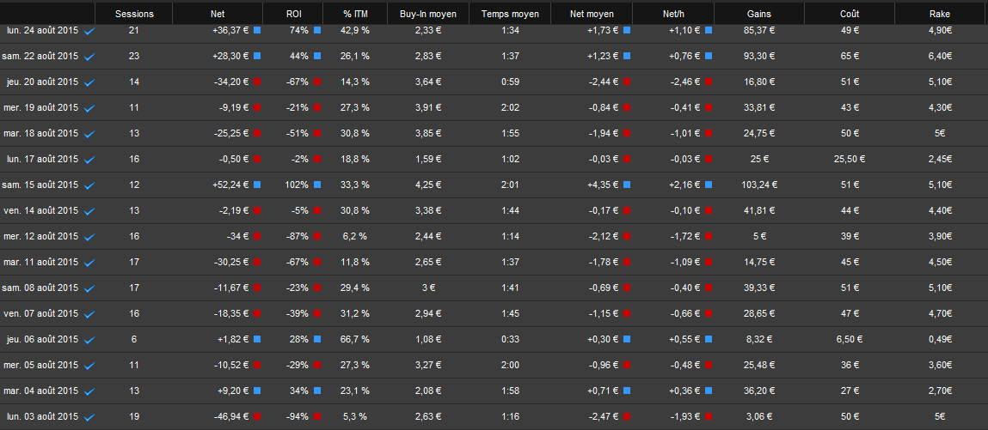Click blue square beside 102% ROI
Image resolution: width=988 pixels, height=430 pixels.
(x=317, y=185)
